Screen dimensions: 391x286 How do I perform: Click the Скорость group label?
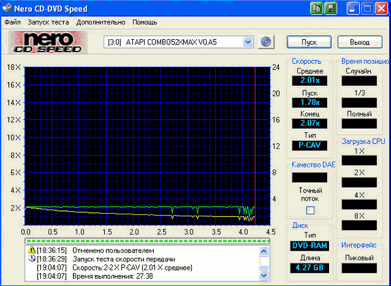[306, 61]
